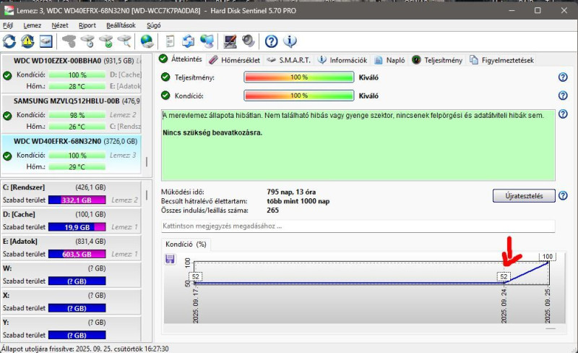This screenshot has height=353, width=578.
Task: Save the Kondíció chart via floppy icon
Action: [170, 259]
